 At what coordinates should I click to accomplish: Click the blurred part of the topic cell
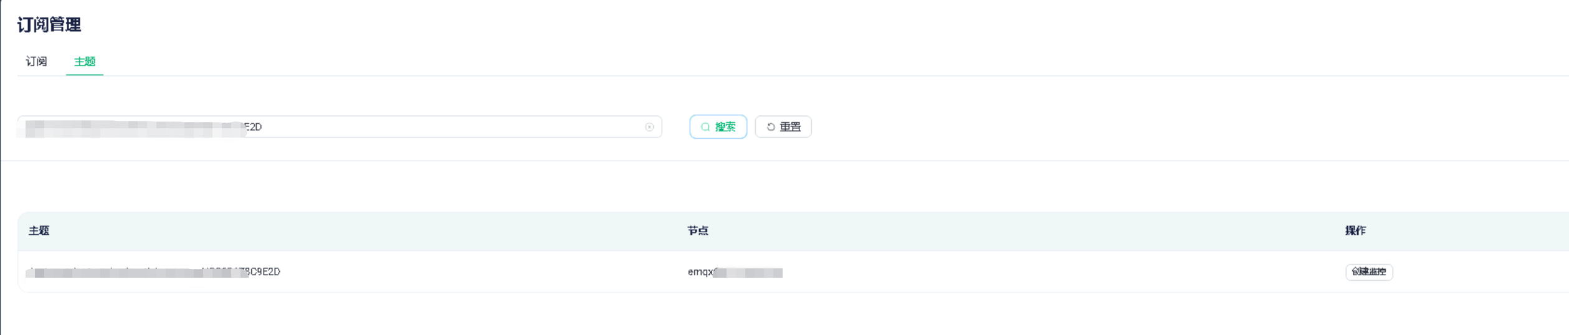click(x=125, y=273)
